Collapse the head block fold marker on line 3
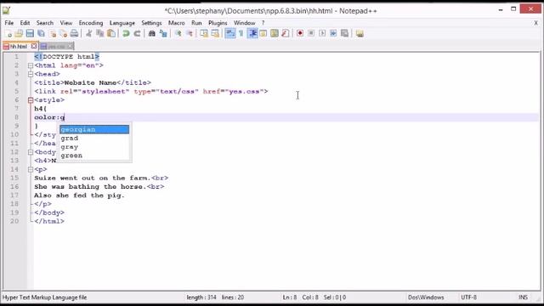The width and height of the screenshot is (544, 306). pos(31,74)
